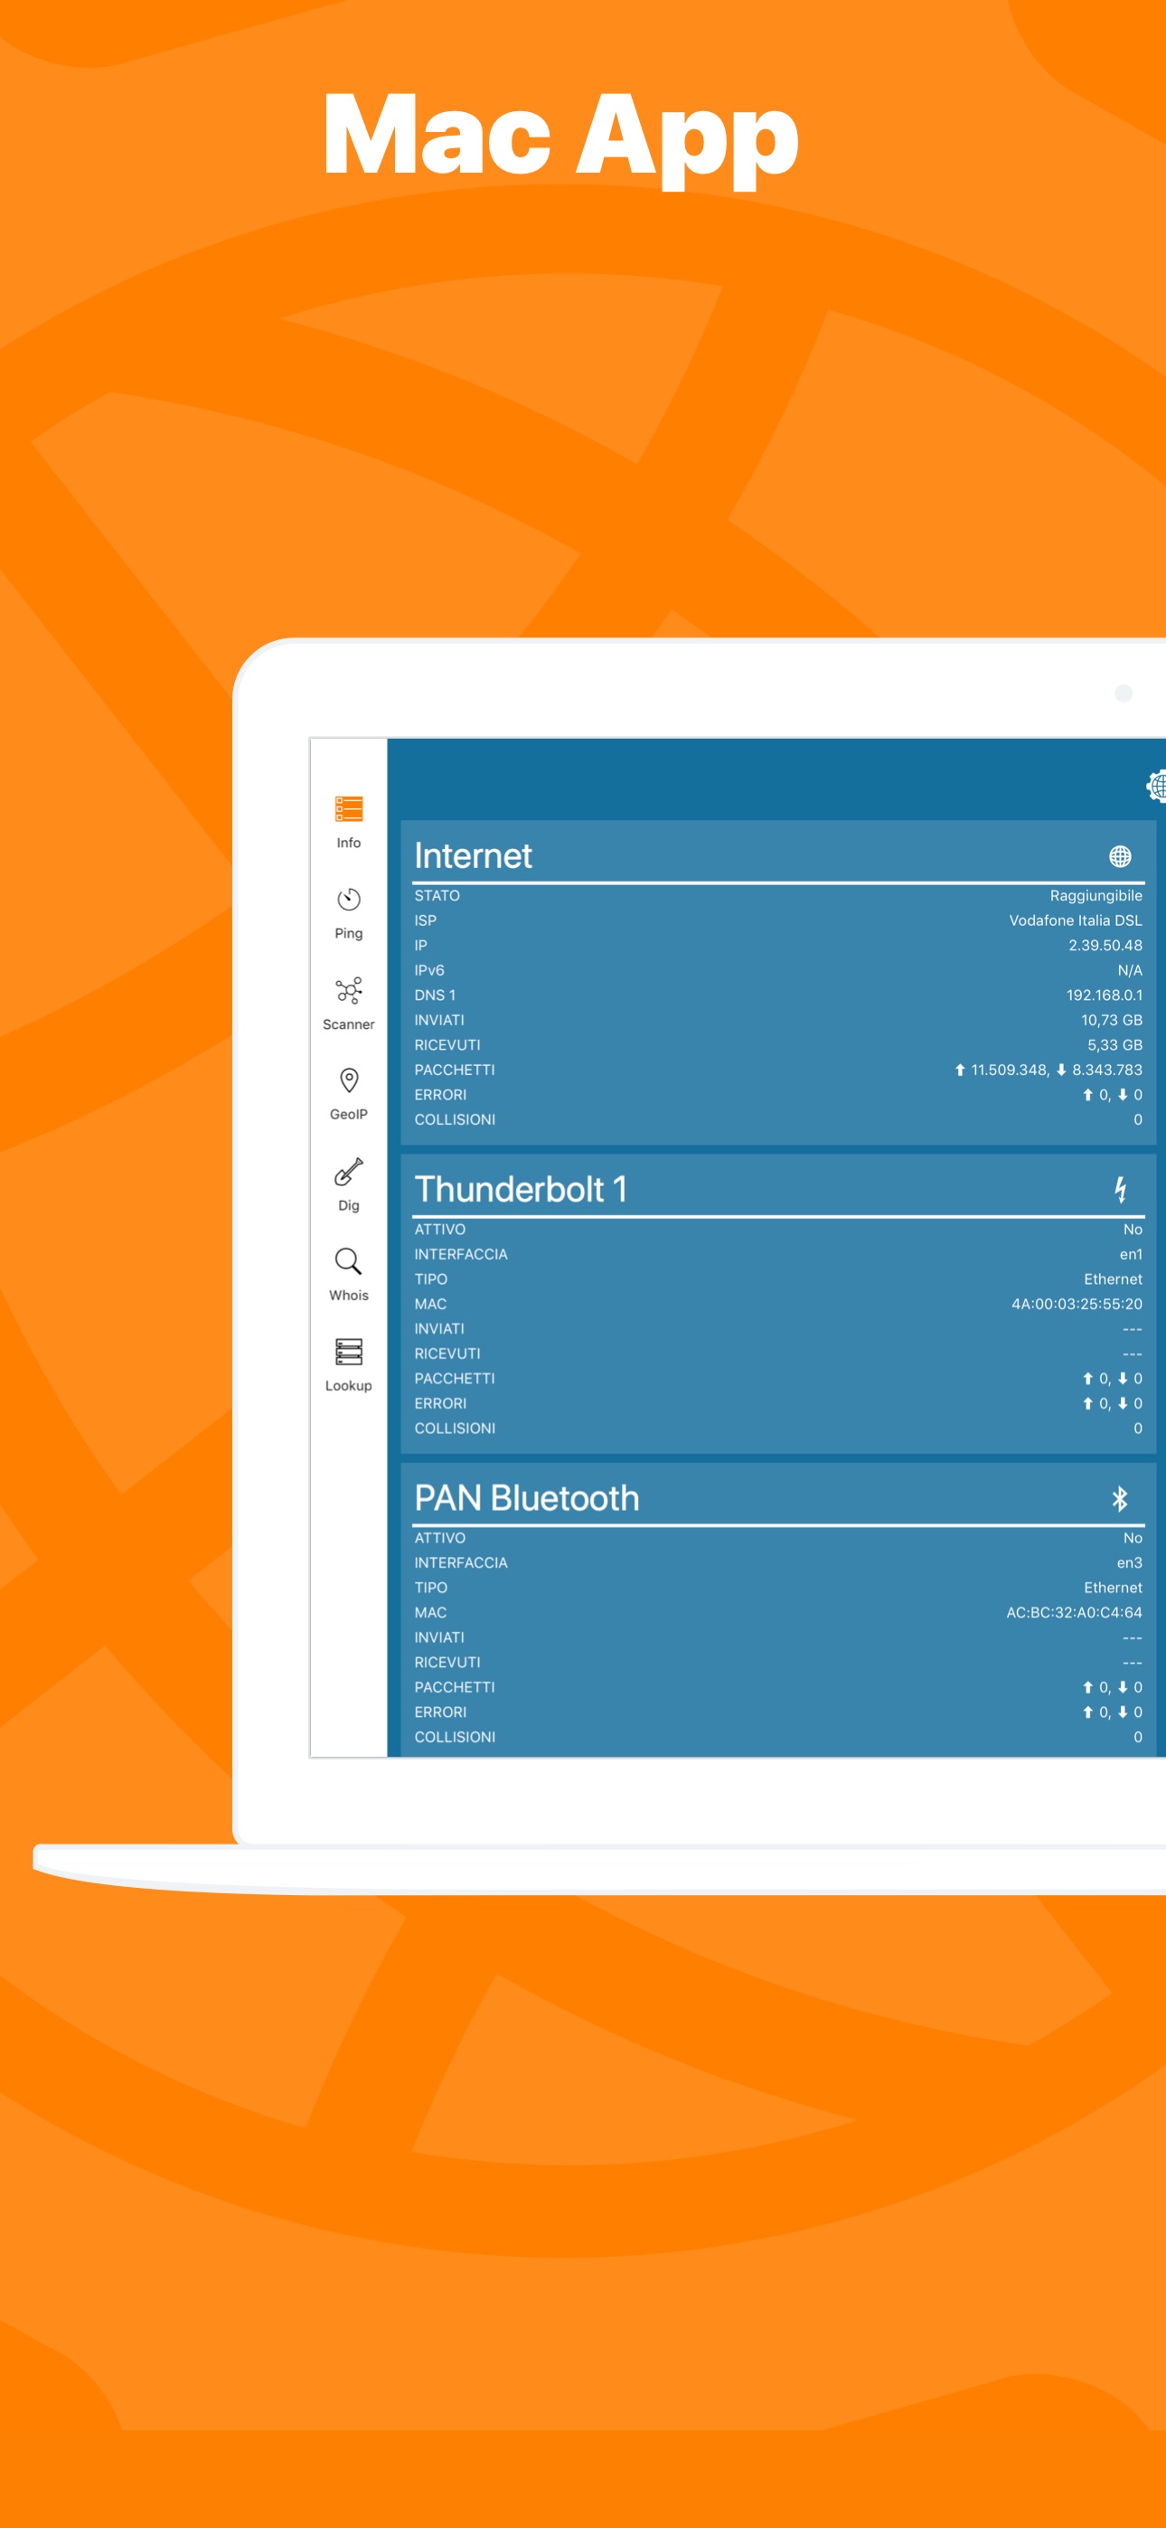Open the Info section icon
Image resolution: width=1166 pixels, height=2528 pixels.
pos(348,808)
